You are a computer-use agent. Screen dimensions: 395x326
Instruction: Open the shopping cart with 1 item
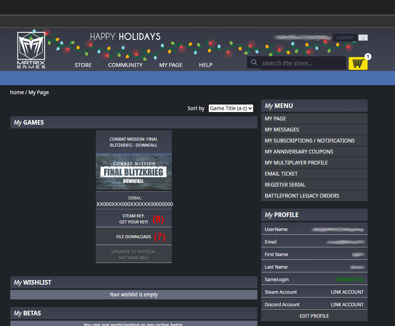pos(358,63)
